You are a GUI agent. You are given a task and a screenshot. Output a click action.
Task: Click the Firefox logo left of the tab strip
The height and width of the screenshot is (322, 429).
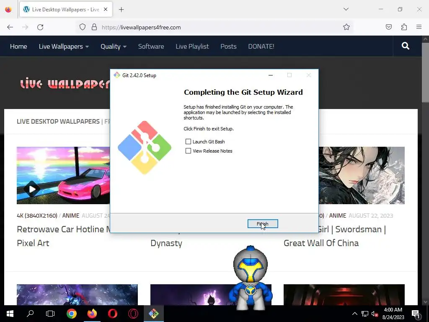coord(8,10)
